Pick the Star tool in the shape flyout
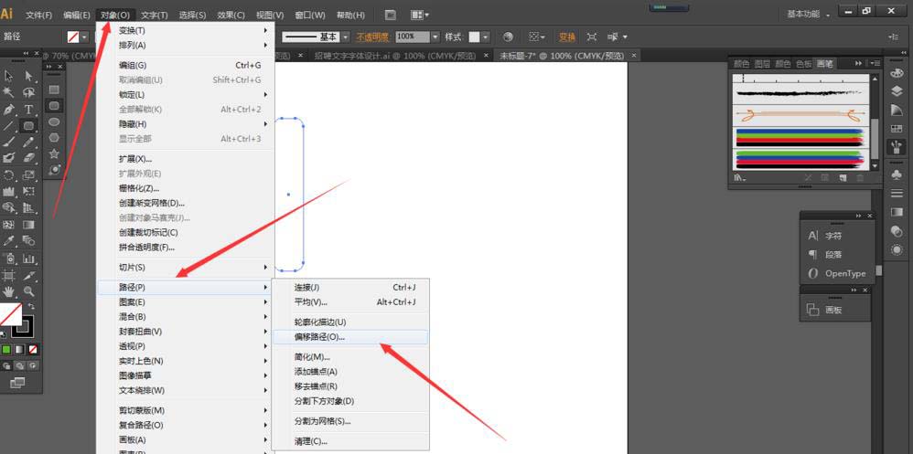The height and width of the screenshot is (454, 913). click(54, 153)
